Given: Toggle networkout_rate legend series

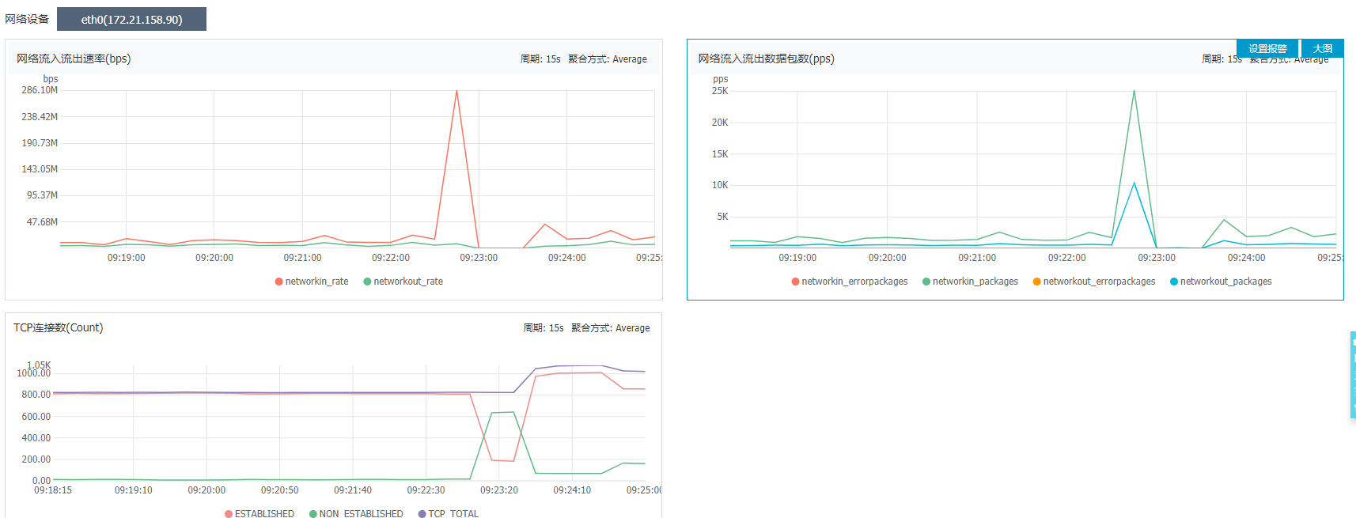Looking at the screenshot, I should point(403,282).
